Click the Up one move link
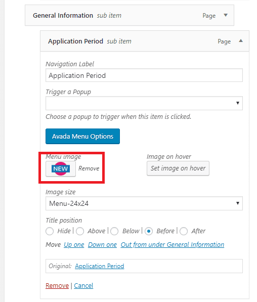The image size is (257, 302). point(74,245)
